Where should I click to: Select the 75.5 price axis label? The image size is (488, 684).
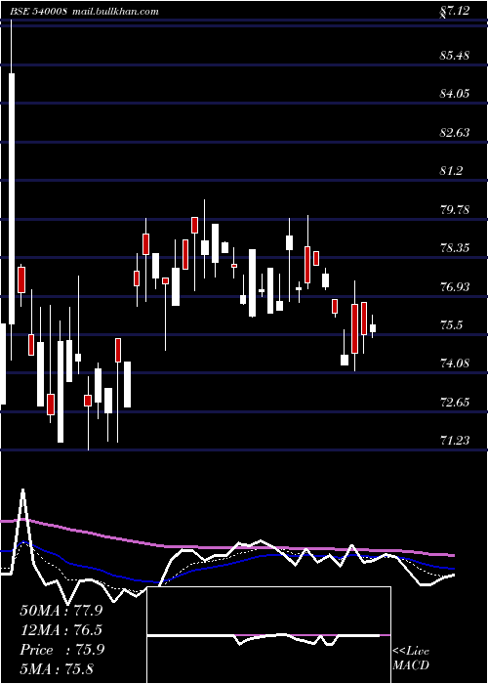tap(451, 325)
